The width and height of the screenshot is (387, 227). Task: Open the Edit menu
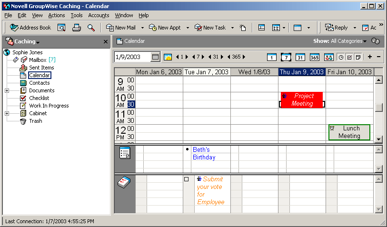(22, 15)
